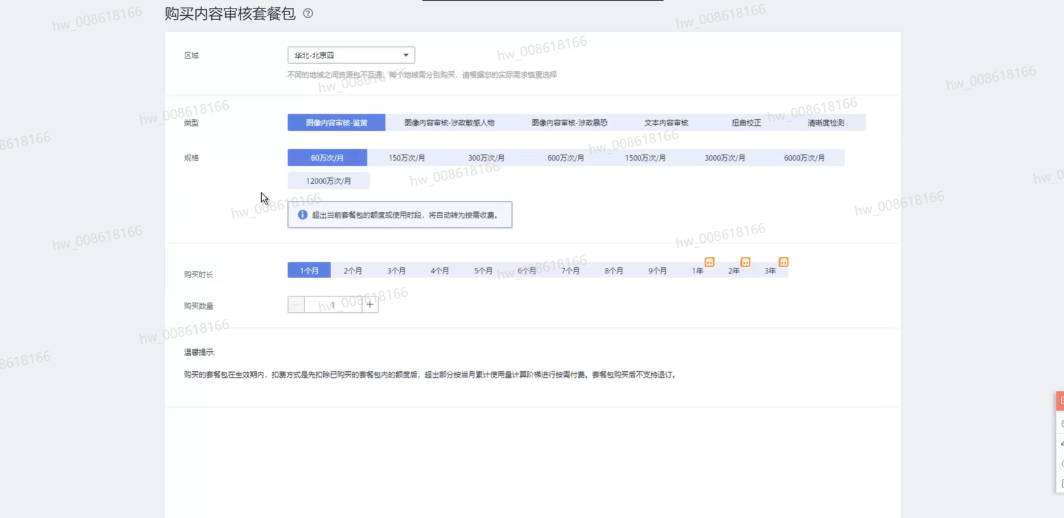Choose the 1500万次/月 specification
1064x518 pixels.
[x=645, y=158]
